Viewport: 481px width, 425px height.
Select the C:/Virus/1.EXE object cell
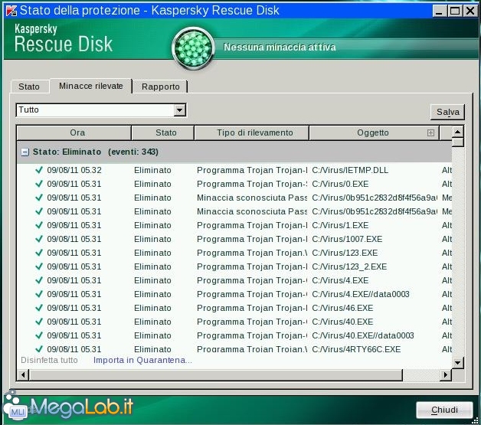point(340,225)
